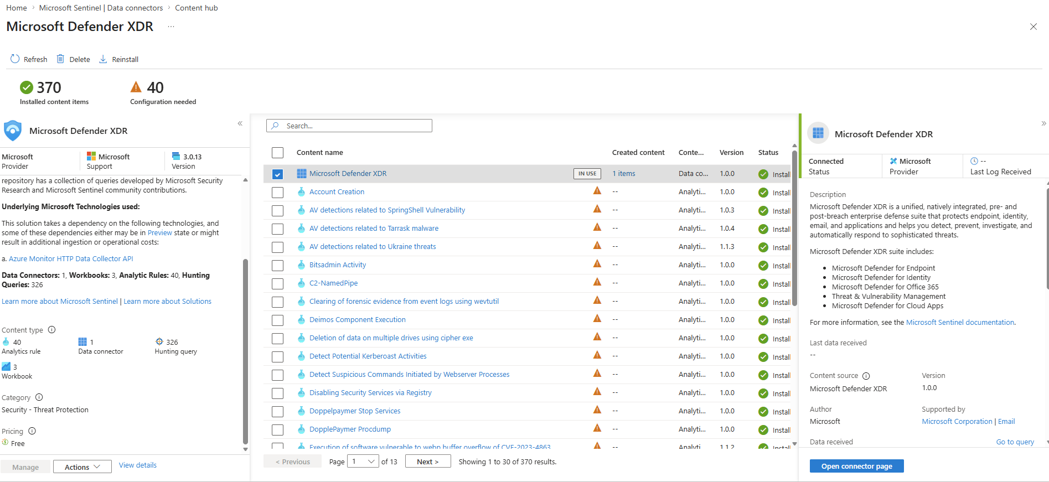The height and width of the screenshot is (482, 1049).
Task: Open the Preview state link
Action: [159, 233]
